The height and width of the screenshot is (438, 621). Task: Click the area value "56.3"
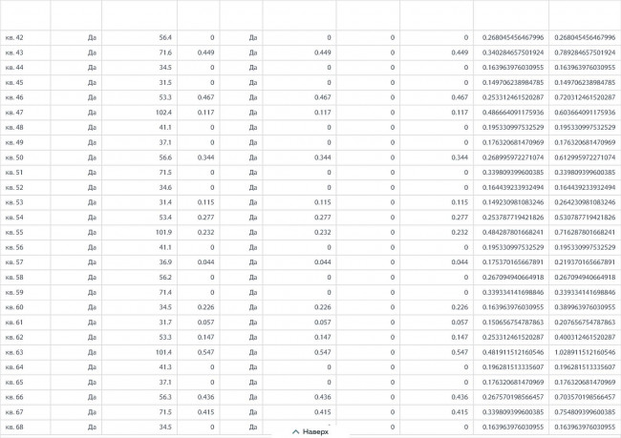pyautogui.click(x=165, y=397)
